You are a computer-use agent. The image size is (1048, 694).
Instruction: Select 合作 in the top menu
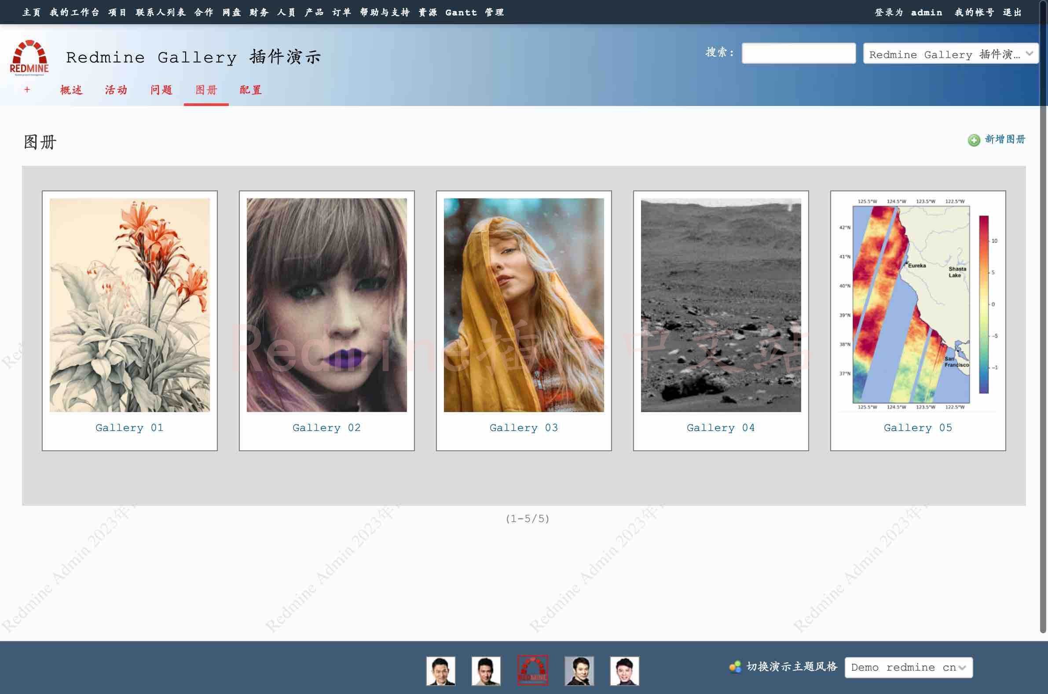coord(204,12)
